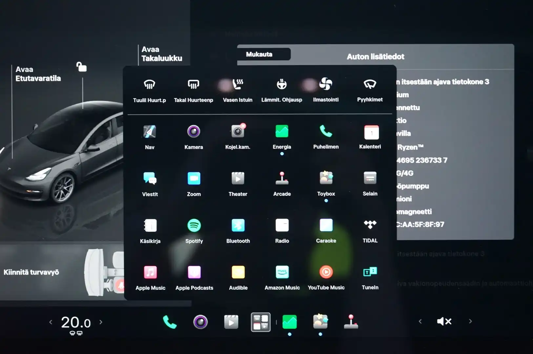Close the app launcher via dock grid icon
Image resolution: width=533 pixels, height=354 pixels.
point(261,322)
